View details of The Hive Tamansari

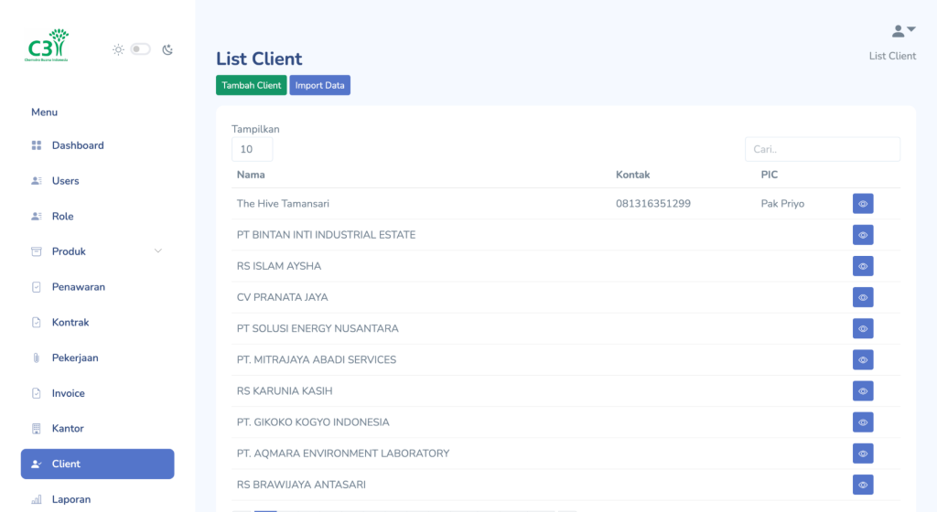point(862,204)
